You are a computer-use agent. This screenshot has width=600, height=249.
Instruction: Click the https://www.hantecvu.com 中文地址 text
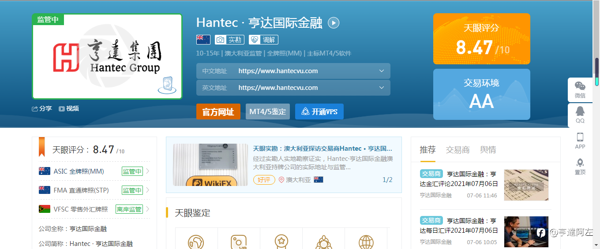coord(278,71)
